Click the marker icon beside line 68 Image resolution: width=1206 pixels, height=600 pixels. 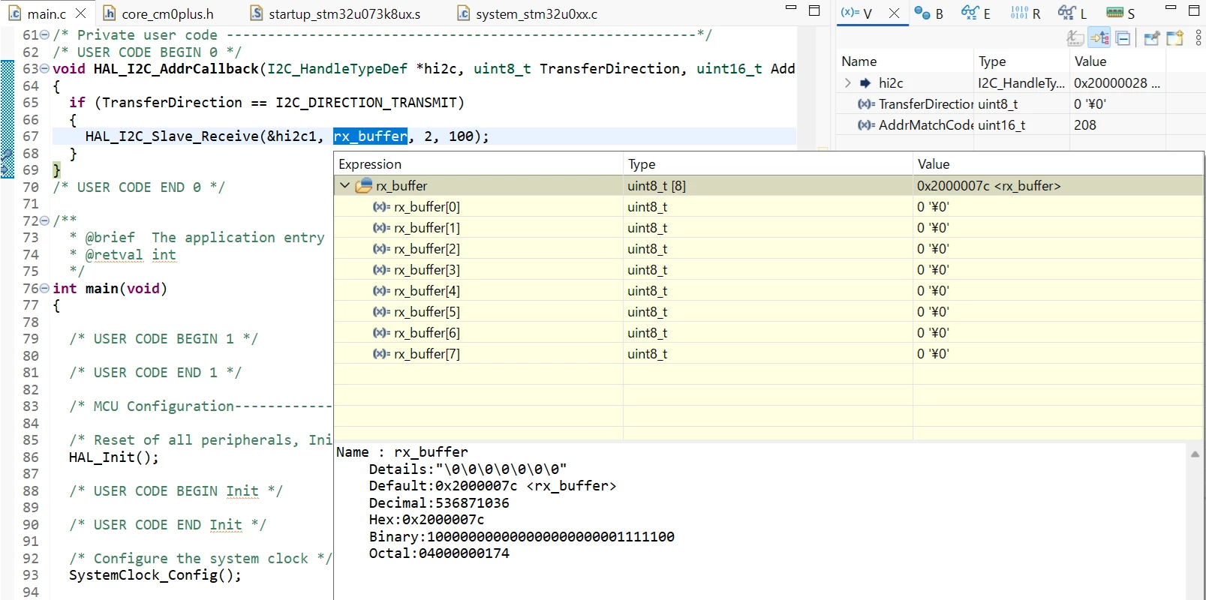[x=7, y=154]
